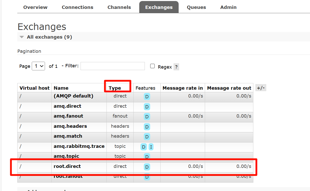Switch to the Queues tab
Image resolution: width=310 pixels, height=191 pixels.
(x=196, y=7)
